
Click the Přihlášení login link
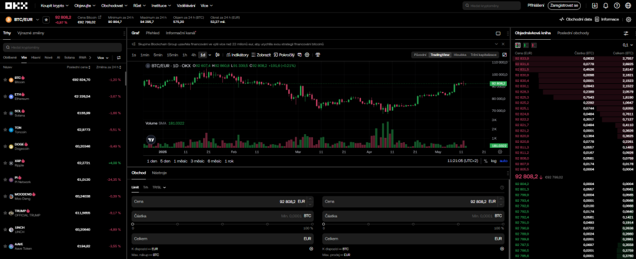pos(536,6)
